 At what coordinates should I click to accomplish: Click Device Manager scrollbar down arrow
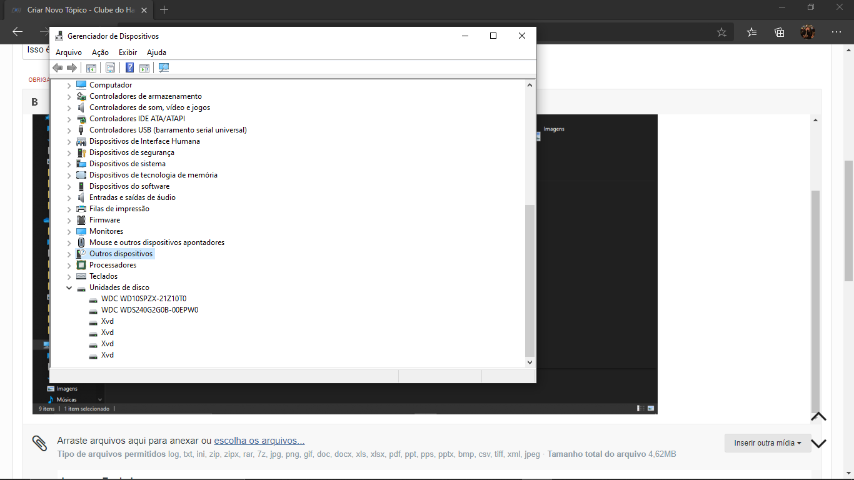(x=530, y=362)
